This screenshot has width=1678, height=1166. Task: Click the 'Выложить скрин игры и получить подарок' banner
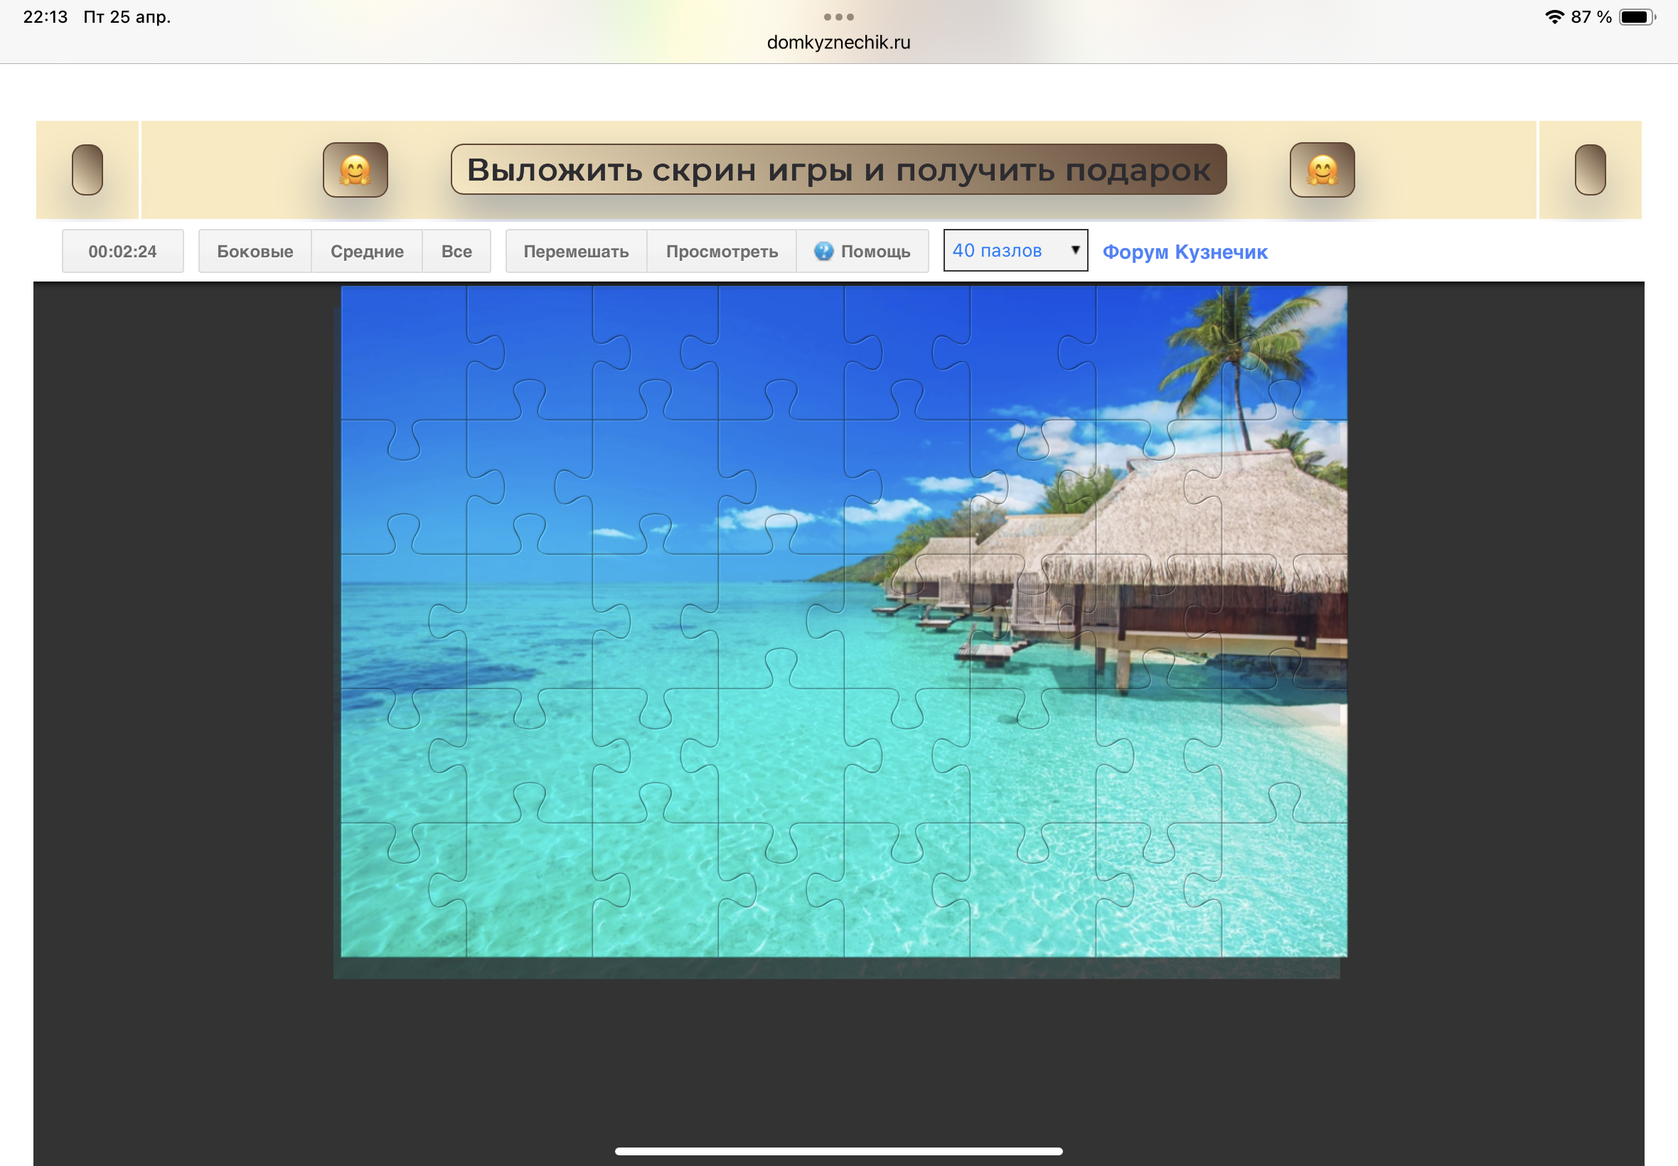(x=838, y=169)
